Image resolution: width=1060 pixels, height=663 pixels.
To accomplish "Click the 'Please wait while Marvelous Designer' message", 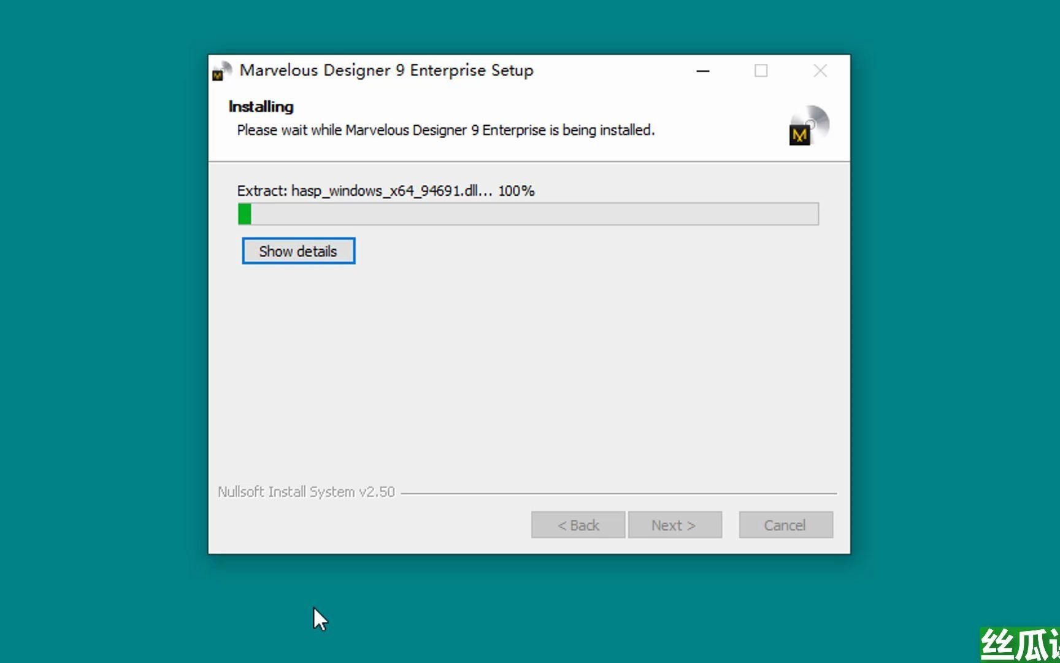I will click(x=445, y=130).
